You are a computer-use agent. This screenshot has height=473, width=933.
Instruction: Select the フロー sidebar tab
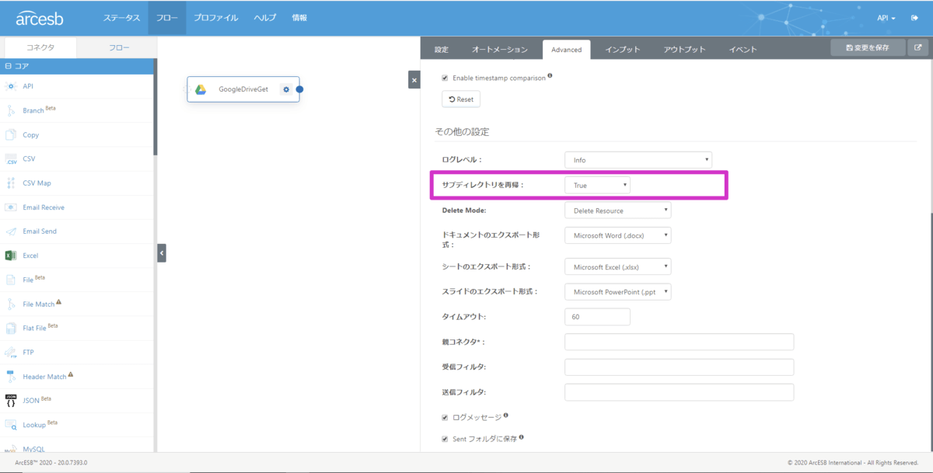tap(119, 47)
